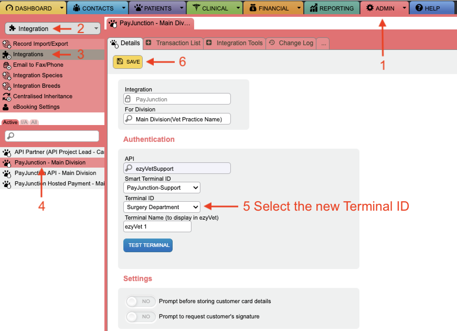The width and height of the screenshot is (457, 331).
Task: Click the Help question mark icon
Action: (x=419, y=8)
